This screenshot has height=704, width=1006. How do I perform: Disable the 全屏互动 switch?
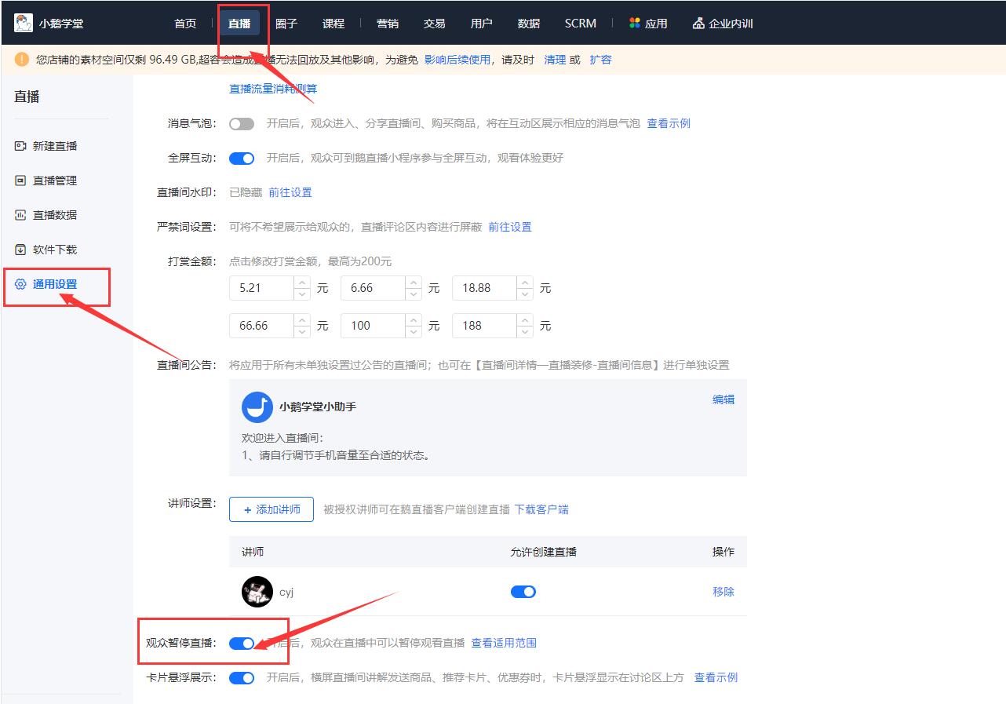click(242, 158)
